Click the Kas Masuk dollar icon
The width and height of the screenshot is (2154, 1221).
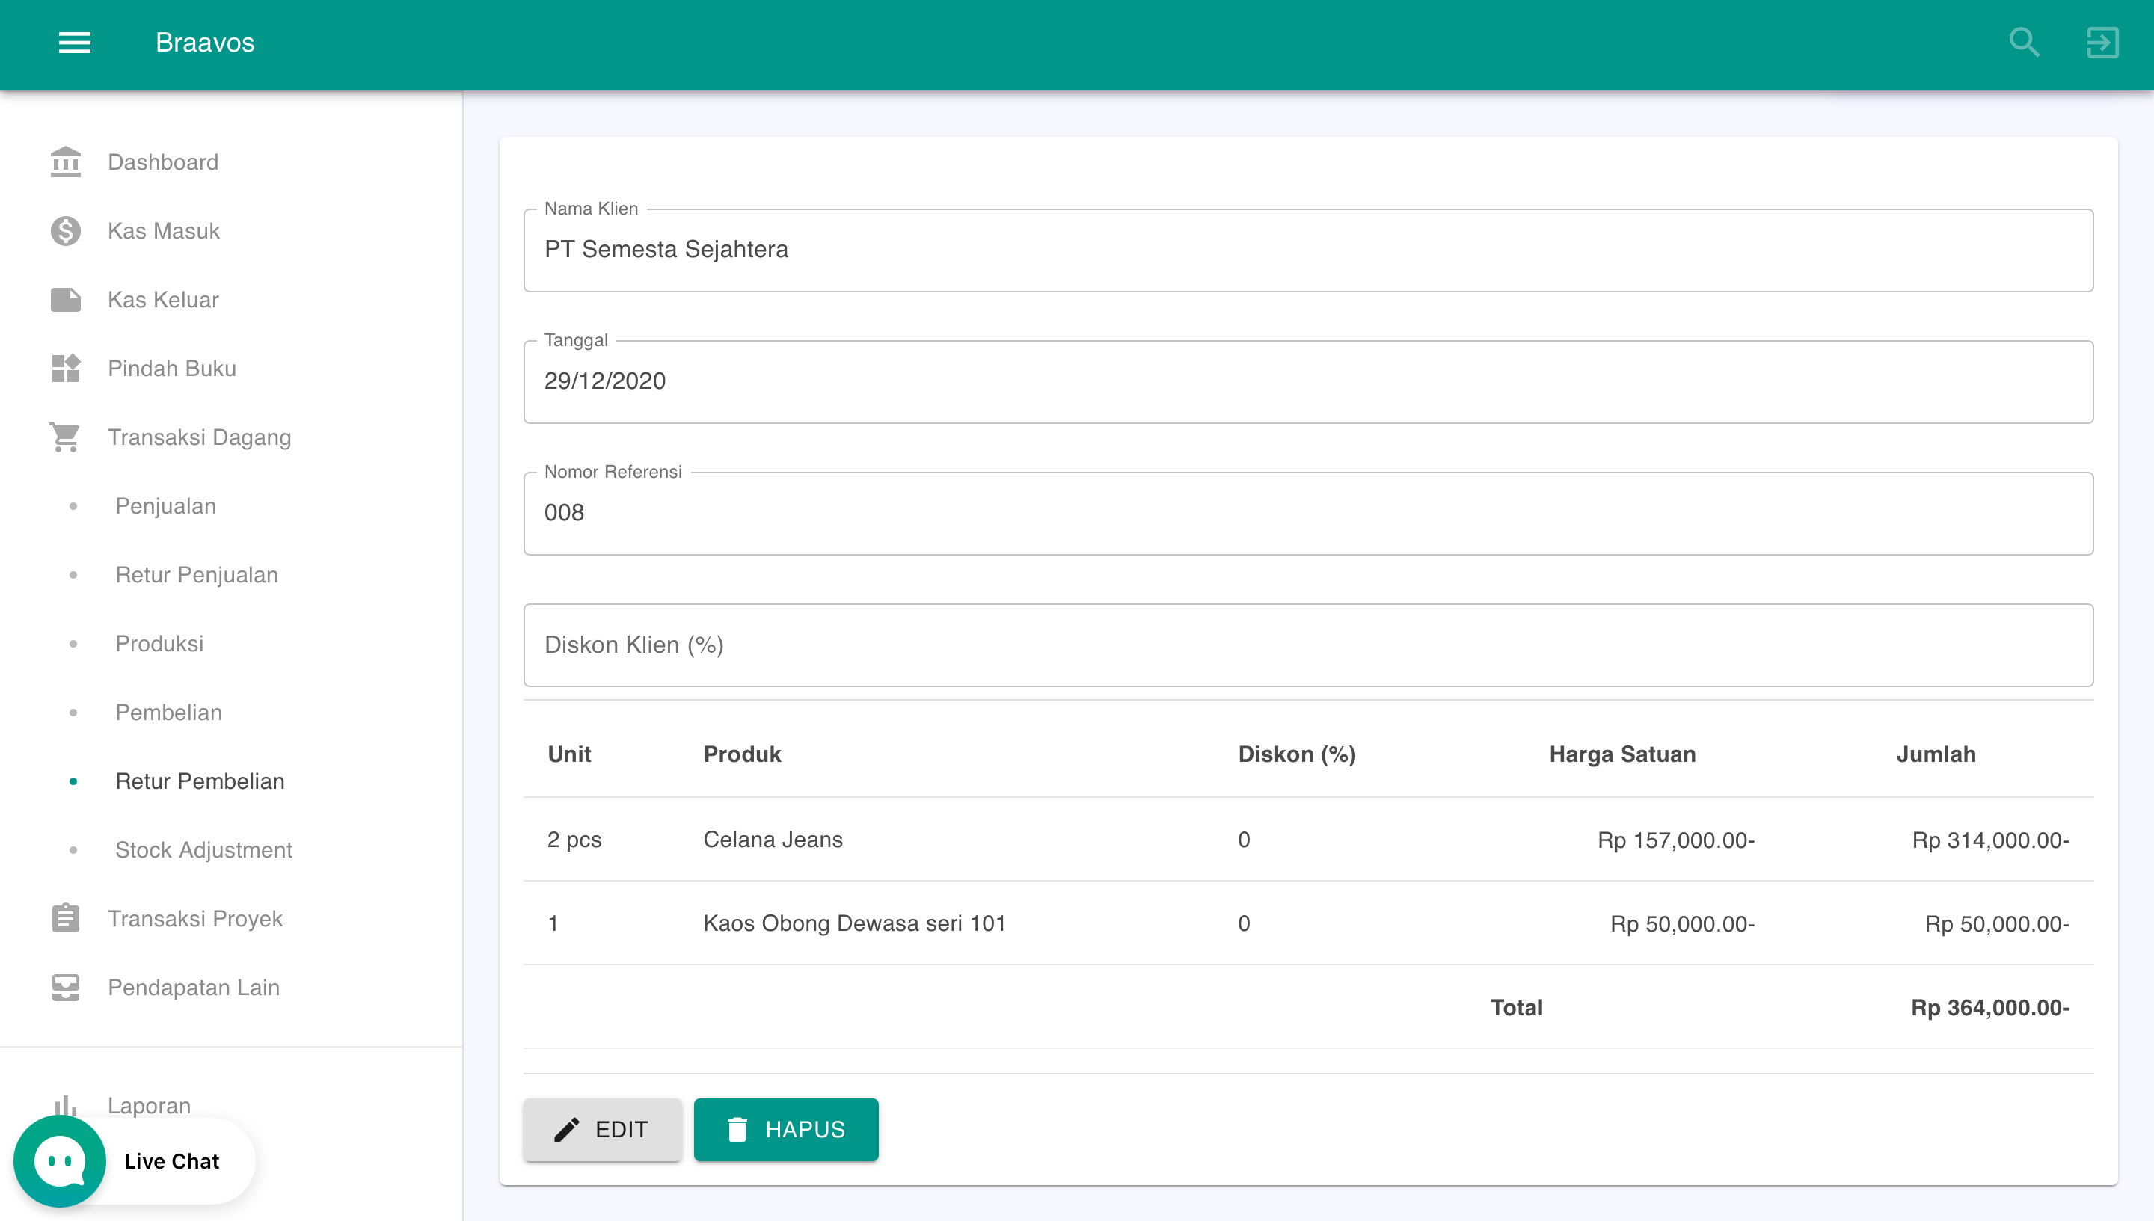coord(65,230)
